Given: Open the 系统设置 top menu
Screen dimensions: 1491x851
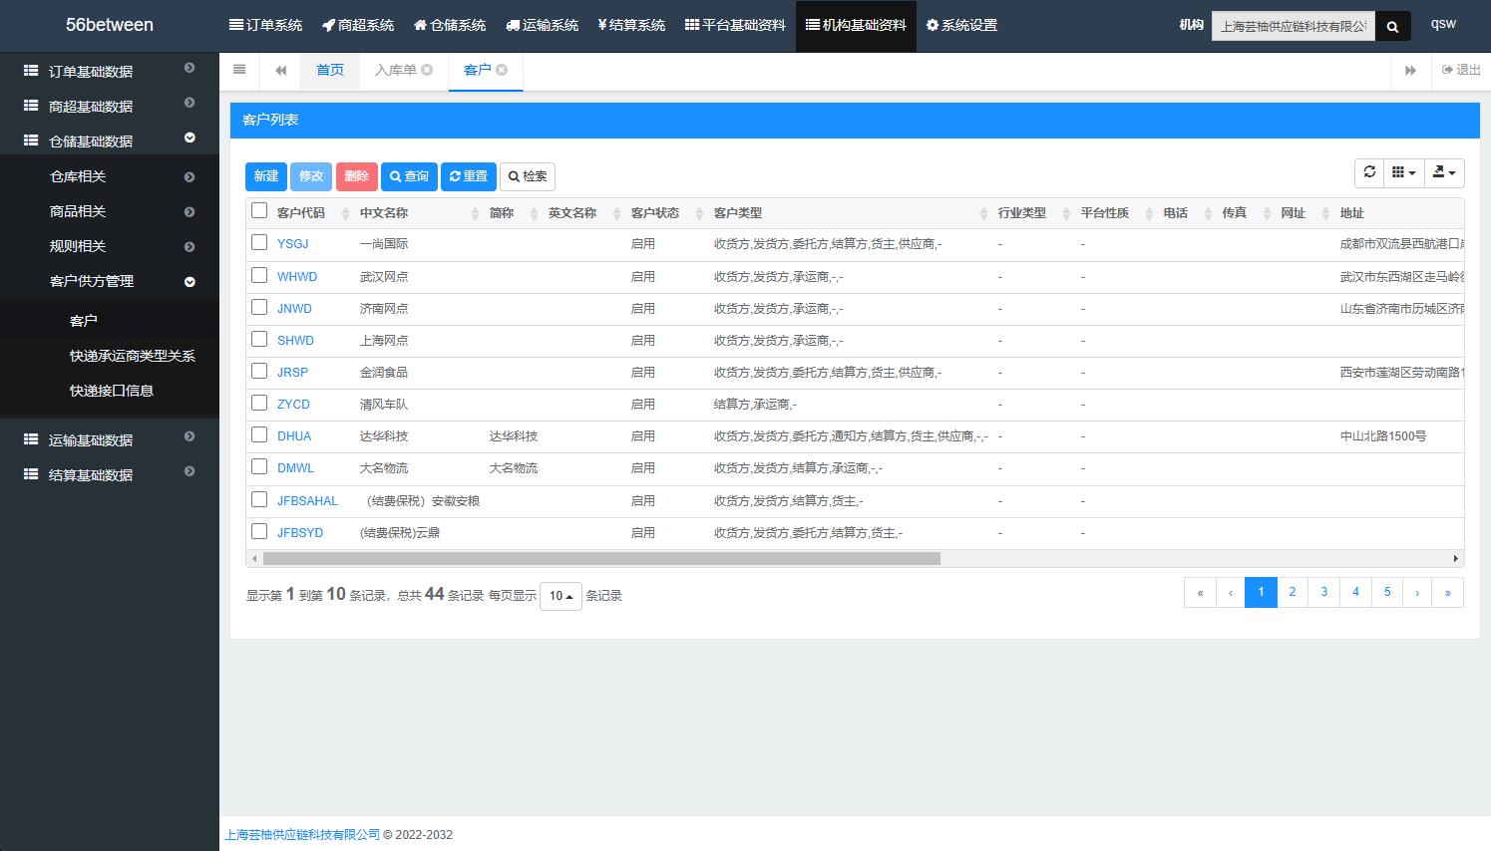Looking at the screenshot, I should [961, 25].
